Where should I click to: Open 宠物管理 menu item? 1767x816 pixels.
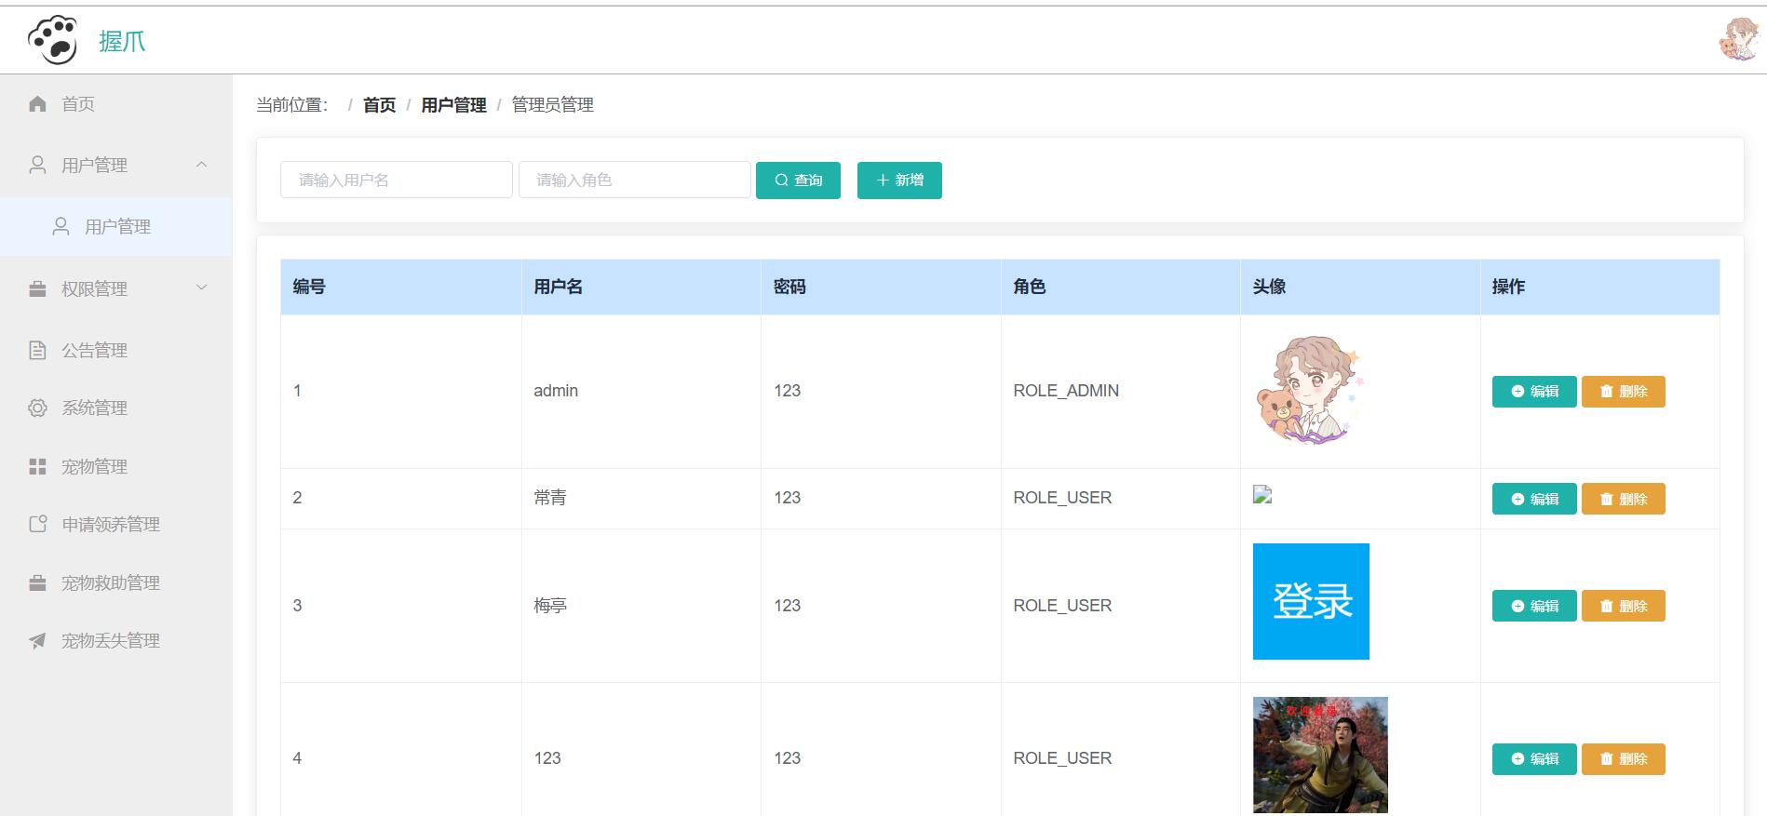(115, 466)
